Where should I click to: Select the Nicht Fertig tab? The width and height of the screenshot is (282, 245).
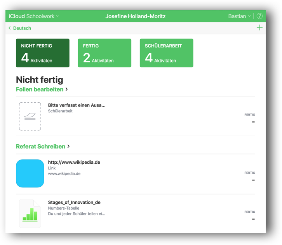[43, 53]
